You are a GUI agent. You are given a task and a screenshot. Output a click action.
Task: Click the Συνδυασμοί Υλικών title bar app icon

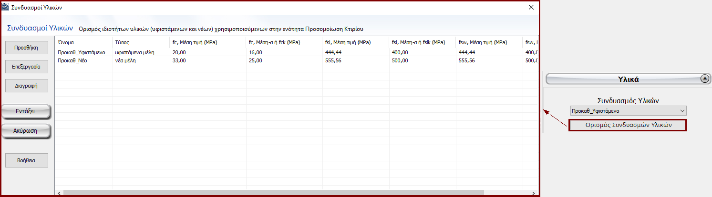point(6,8)
